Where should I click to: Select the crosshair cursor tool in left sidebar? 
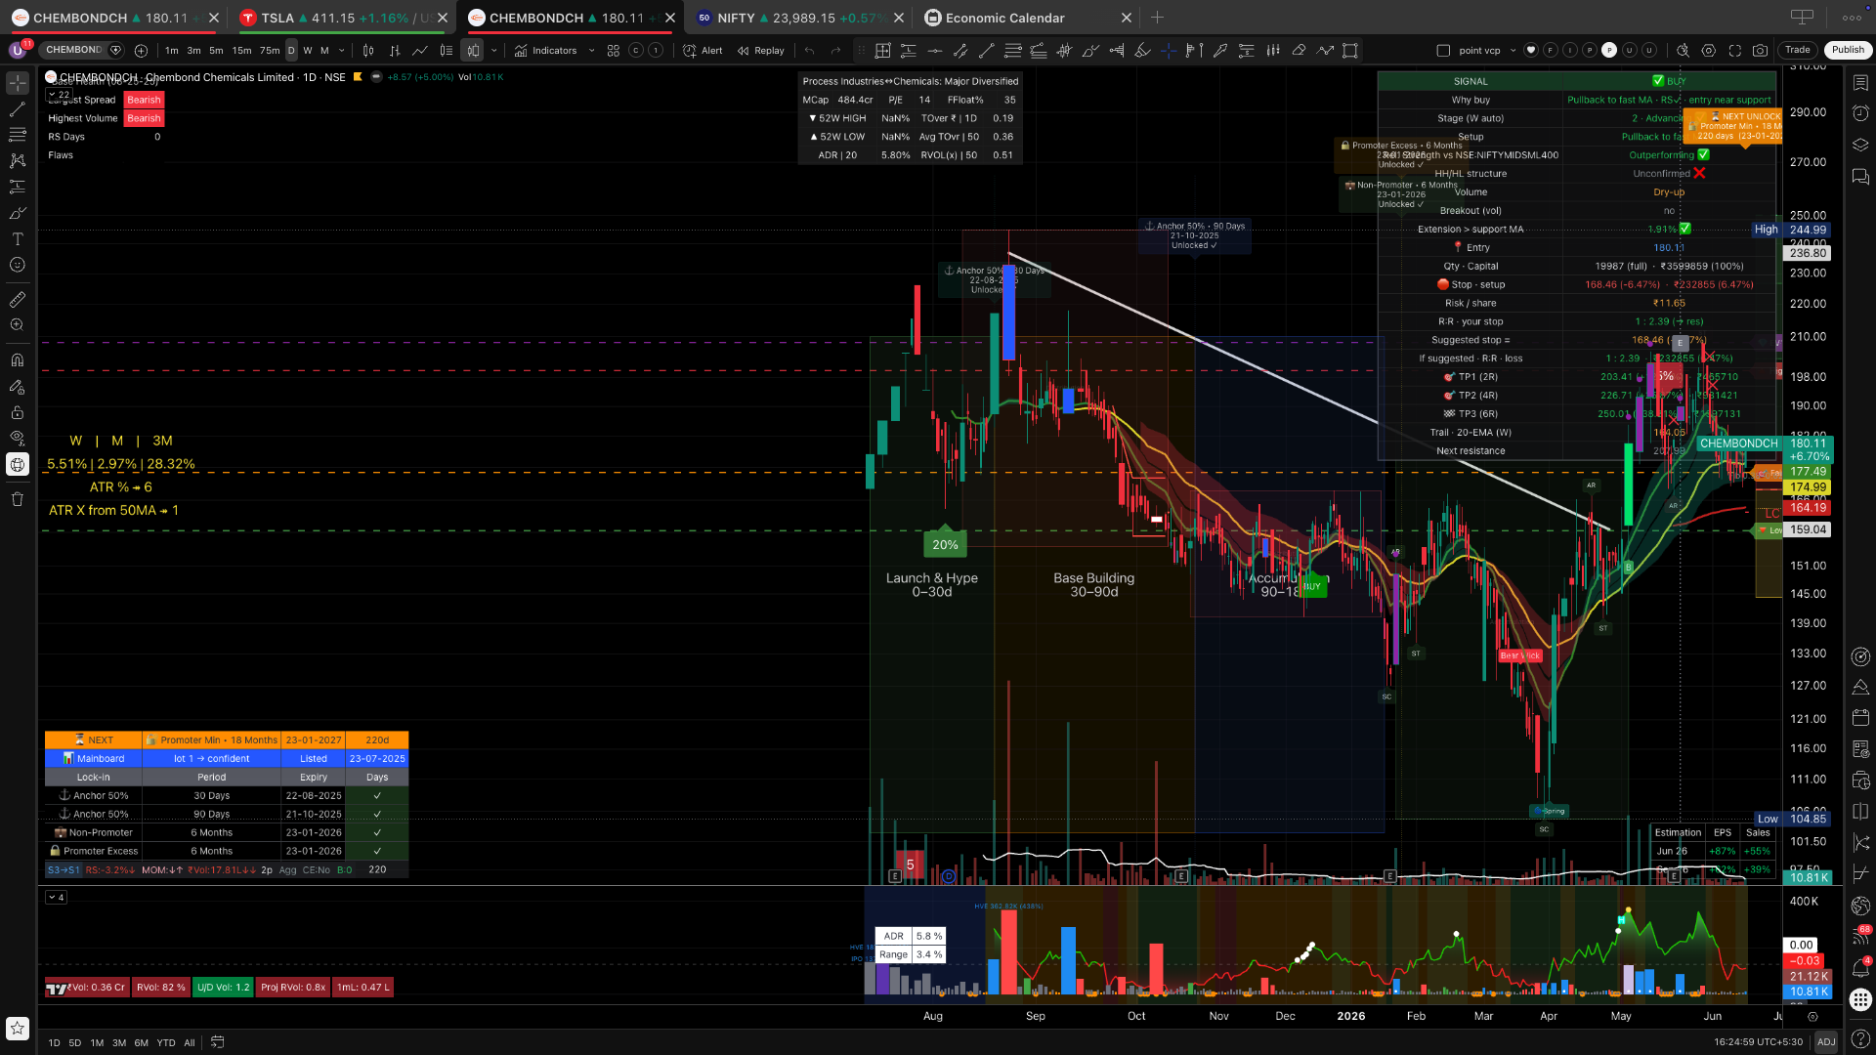pyautogui.click(x=18, y=84)
